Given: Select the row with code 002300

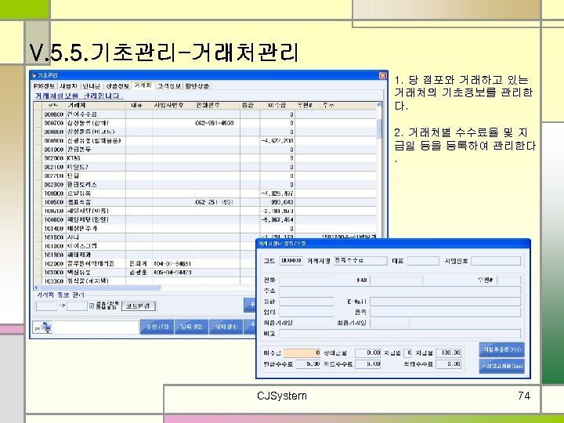Looking at the screenshot, I should tap(205, 185).
